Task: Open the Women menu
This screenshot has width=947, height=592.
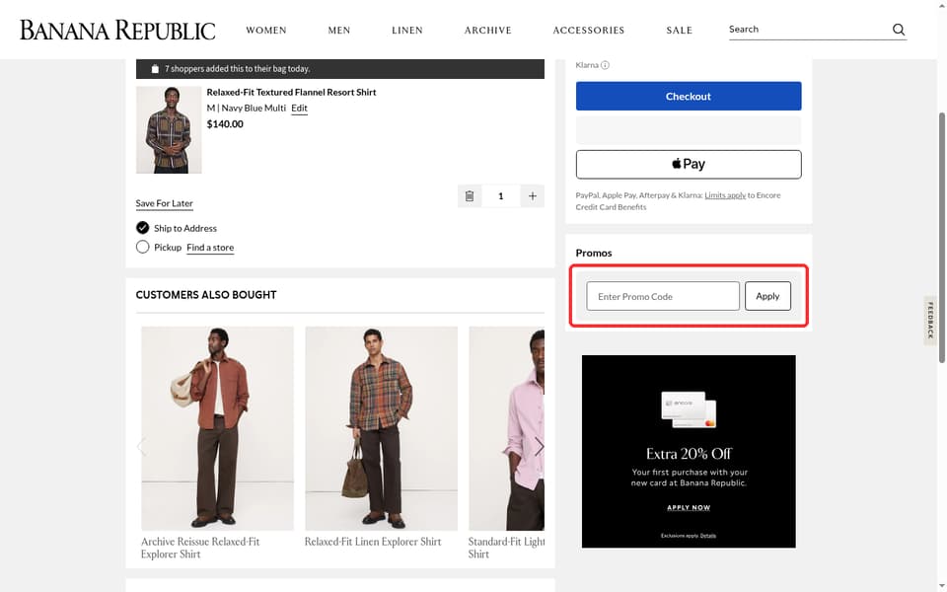Action: point(266,31)
